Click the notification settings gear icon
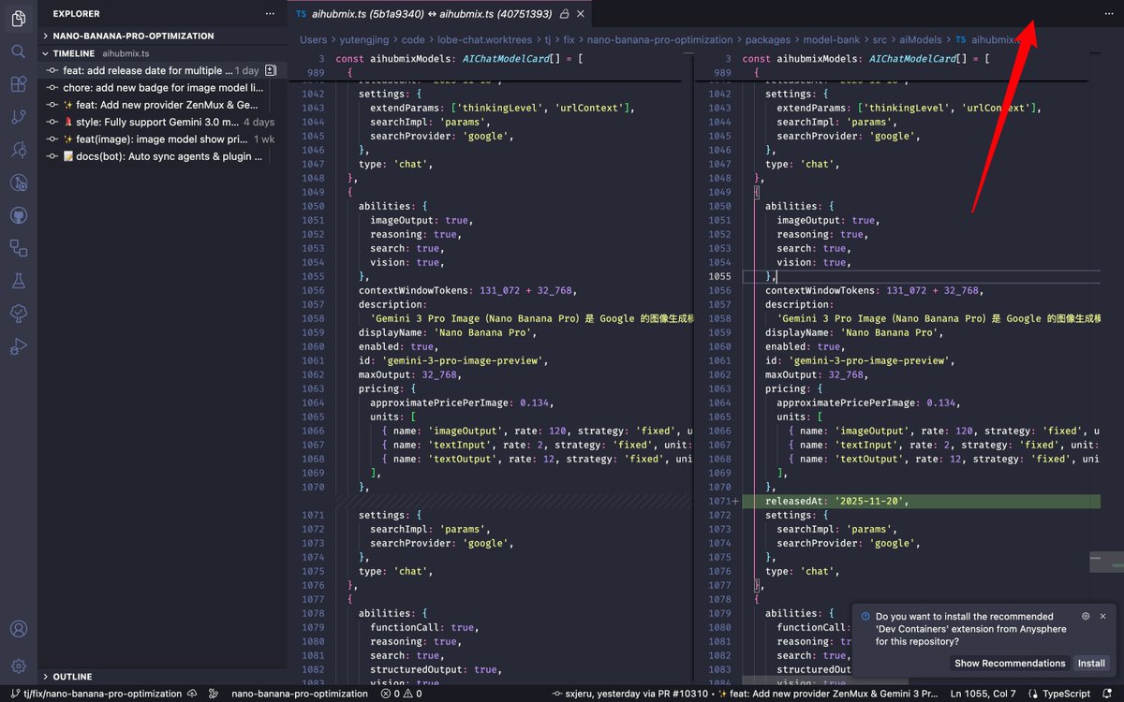The width and height of the screenshot is (1124, 702). click(x=1086, y=616)
